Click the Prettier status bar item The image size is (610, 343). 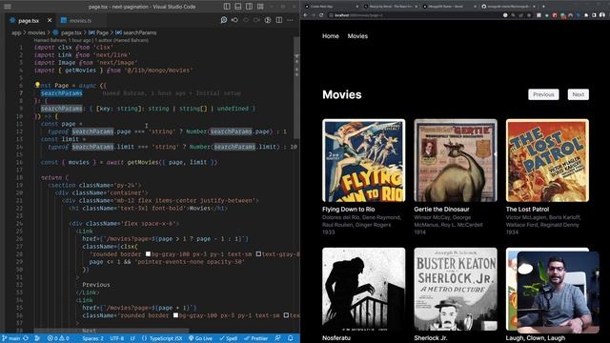click(255, 338)
